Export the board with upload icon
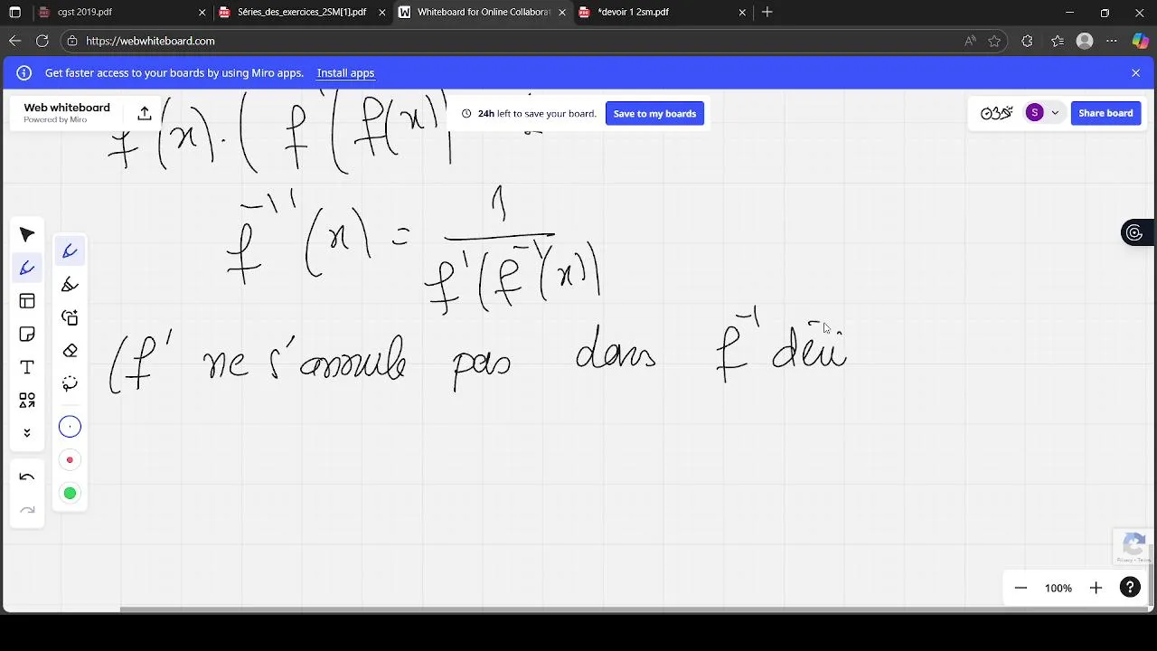The image size is (1157, 651). [x=145, y=113]
